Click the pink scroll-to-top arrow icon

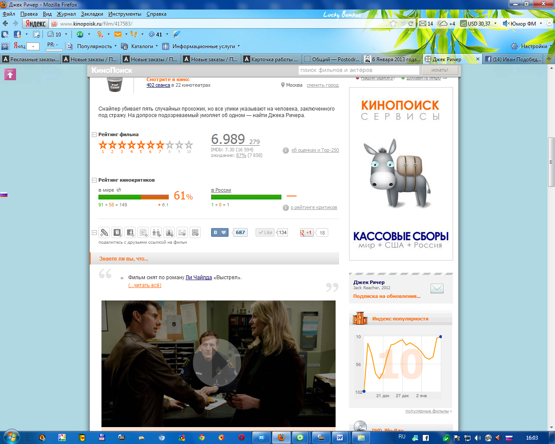point(10,75)
